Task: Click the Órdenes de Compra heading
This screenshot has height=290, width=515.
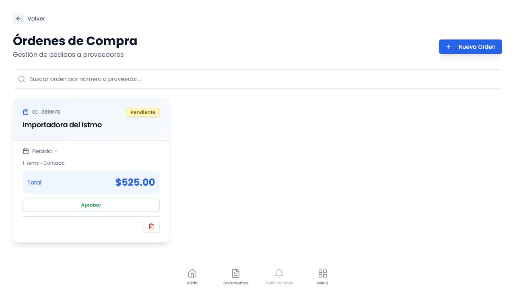Action: pos(75,41)
